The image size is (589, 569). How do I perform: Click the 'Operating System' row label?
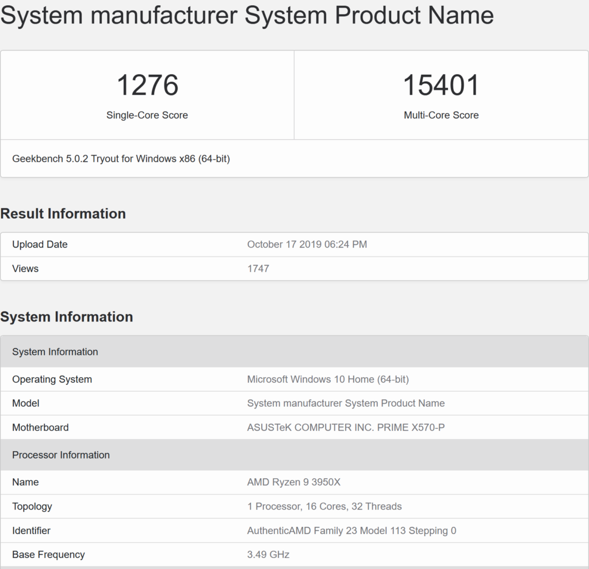coord(52,379)
